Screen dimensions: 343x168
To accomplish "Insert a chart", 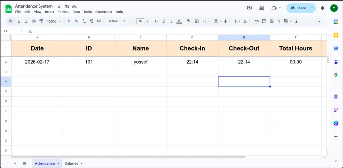I will pos(272,21).
